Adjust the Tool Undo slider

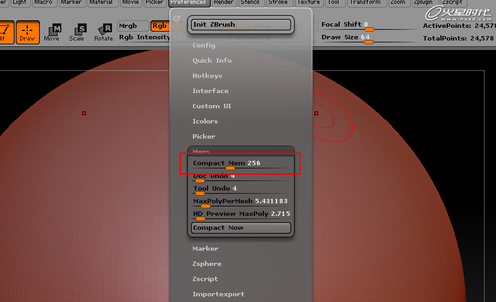pos(241,190)
